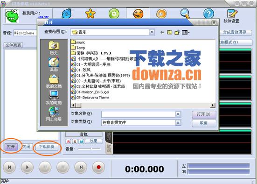Close the 打开 dialog with X
Image resolution: width=257 pixels, height=184 pixels.
pos(214,22)
